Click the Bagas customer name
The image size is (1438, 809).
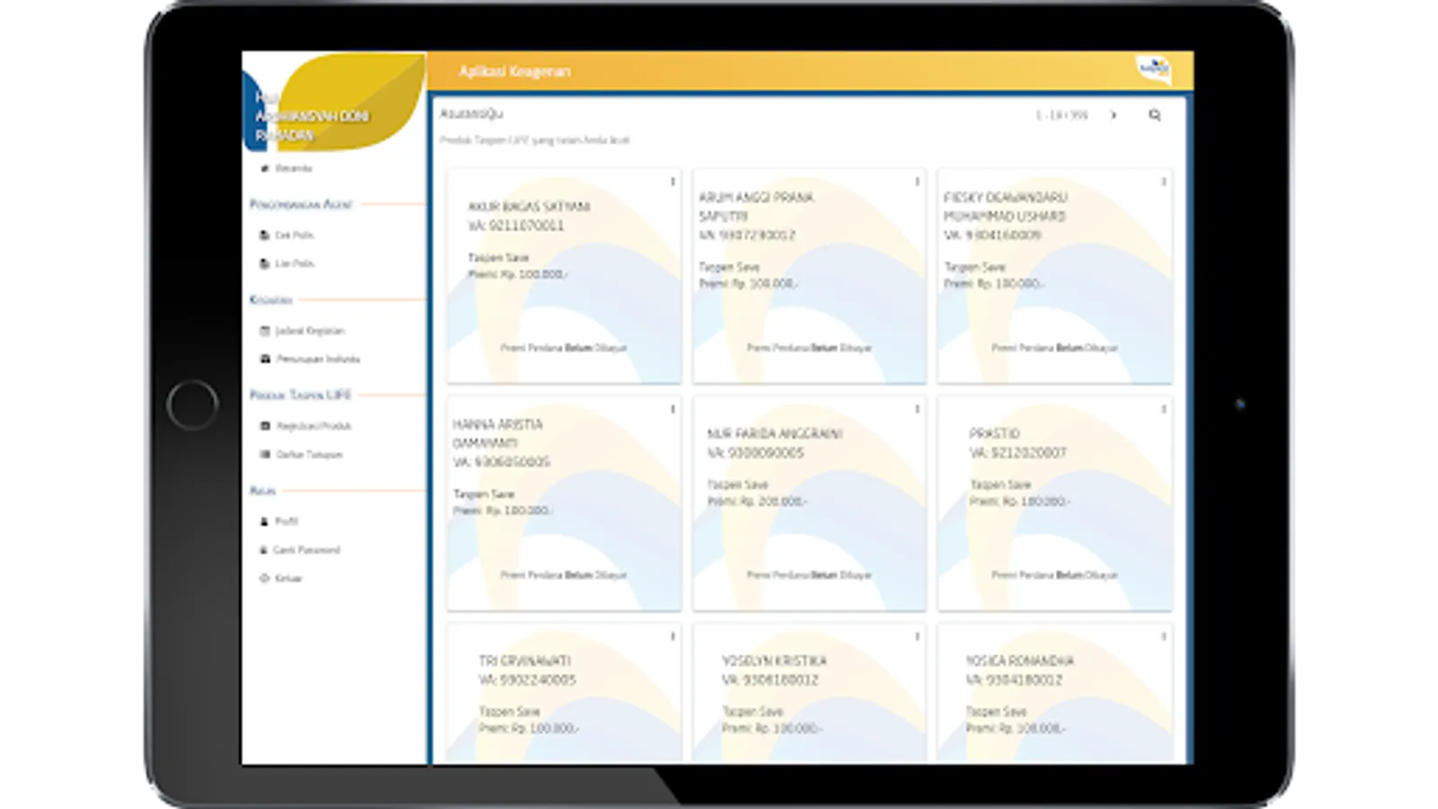click(x=528, y=207)
